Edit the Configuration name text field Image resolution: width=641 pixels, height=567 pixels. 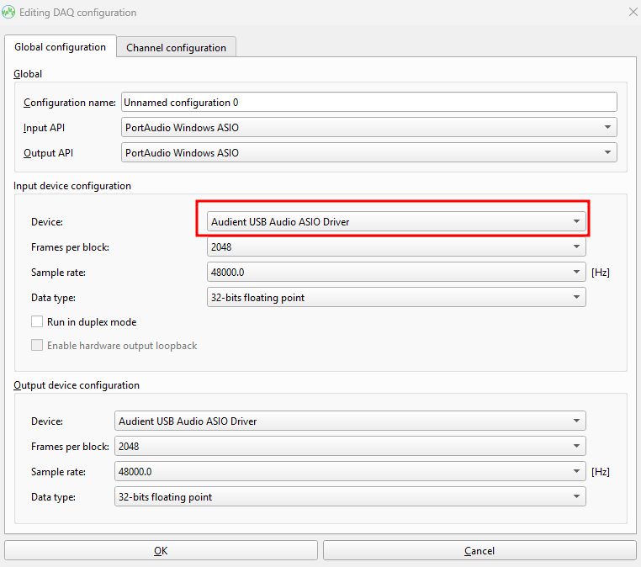368,103
